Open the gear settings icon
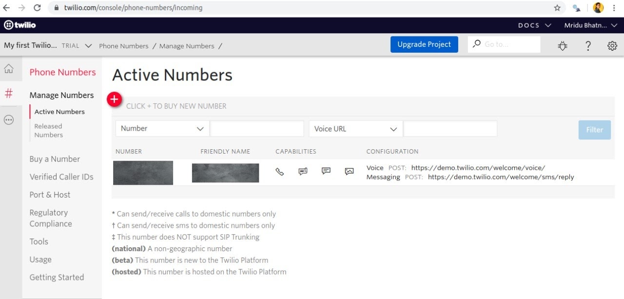The image size is (624, 299). pyautogui.click(x=612, y=46)
